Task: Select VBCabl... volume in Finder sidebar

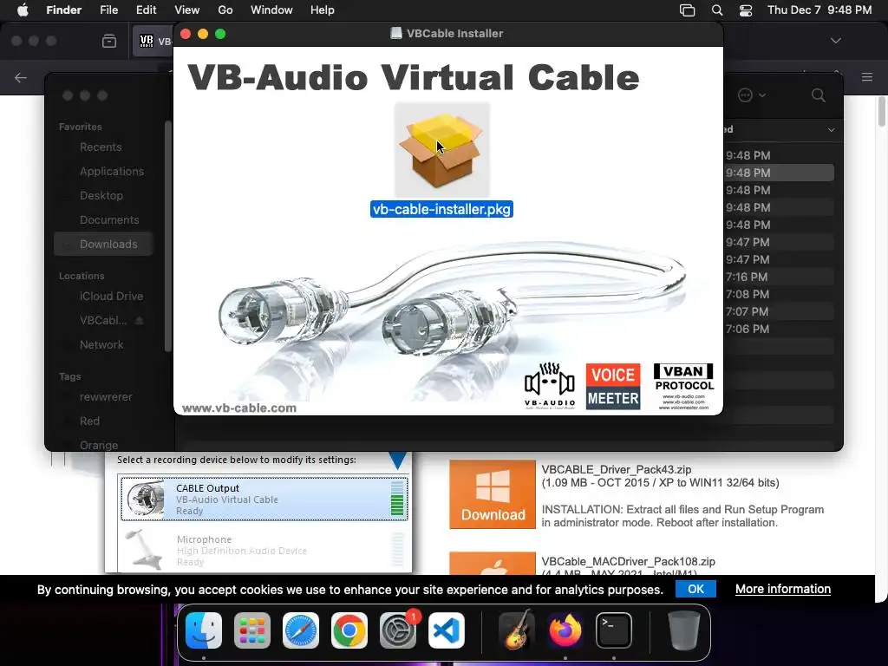Action: [103, 321]
